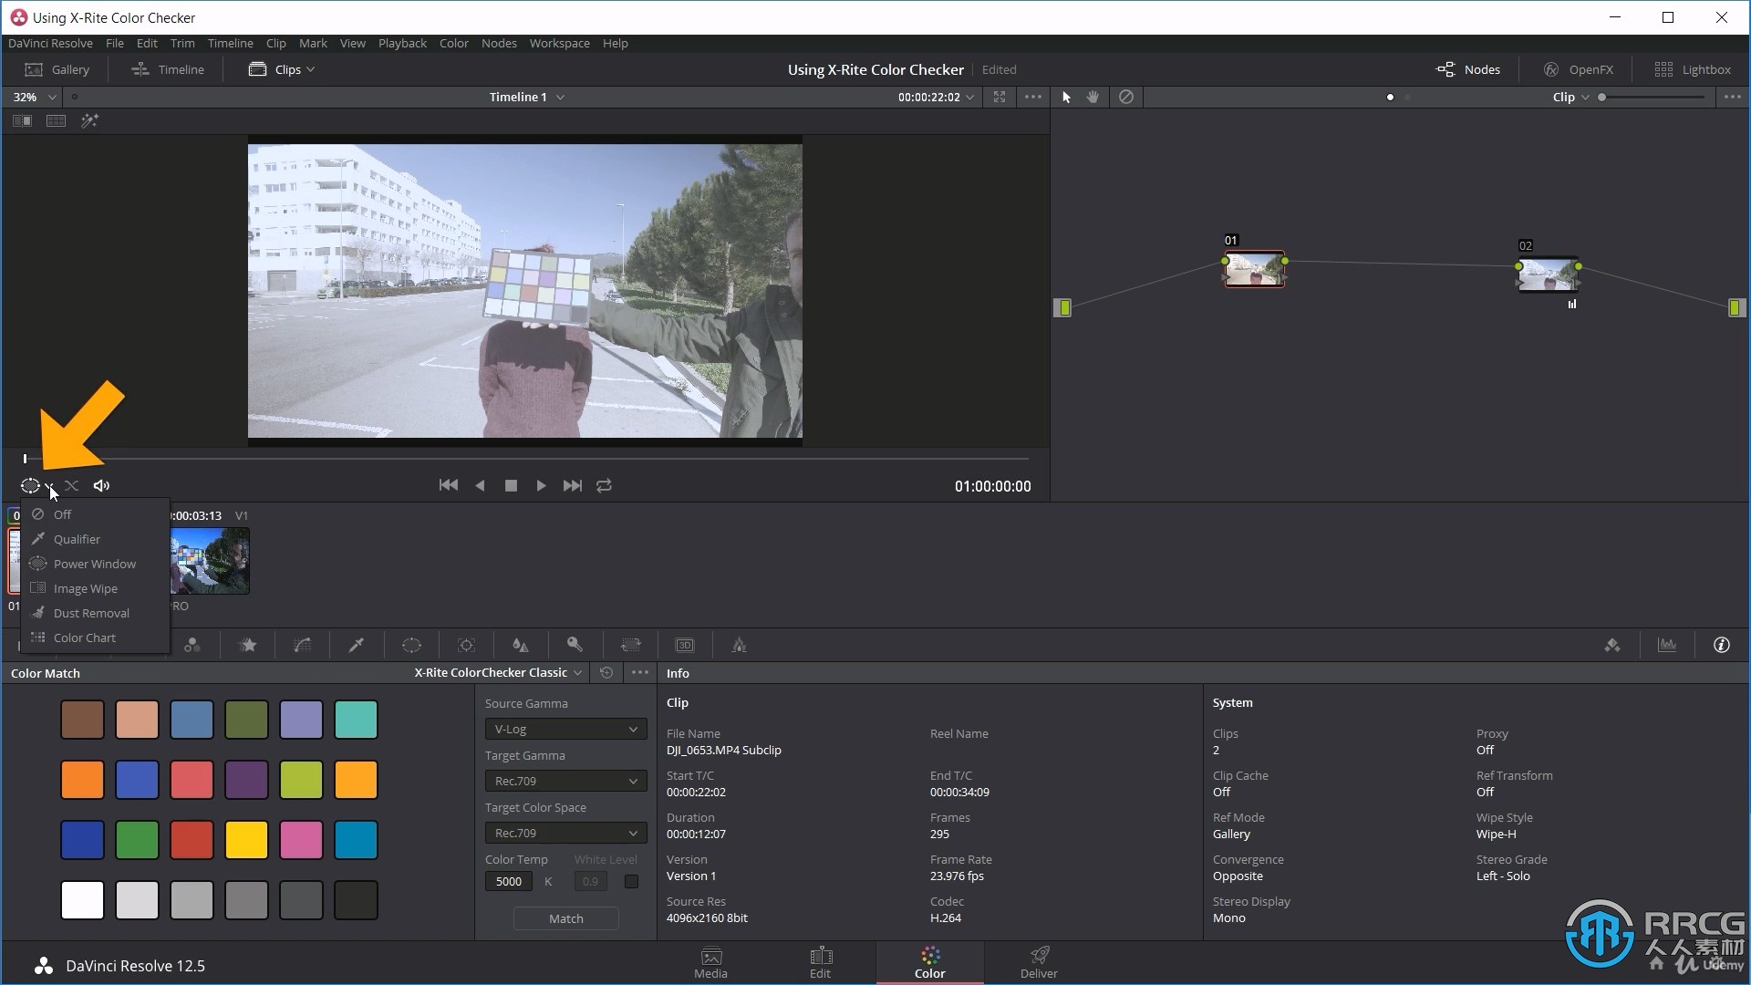The image size is (1751, 985).
Task: Open the Qualifier eyedropper palette
Action: point(357,645)
